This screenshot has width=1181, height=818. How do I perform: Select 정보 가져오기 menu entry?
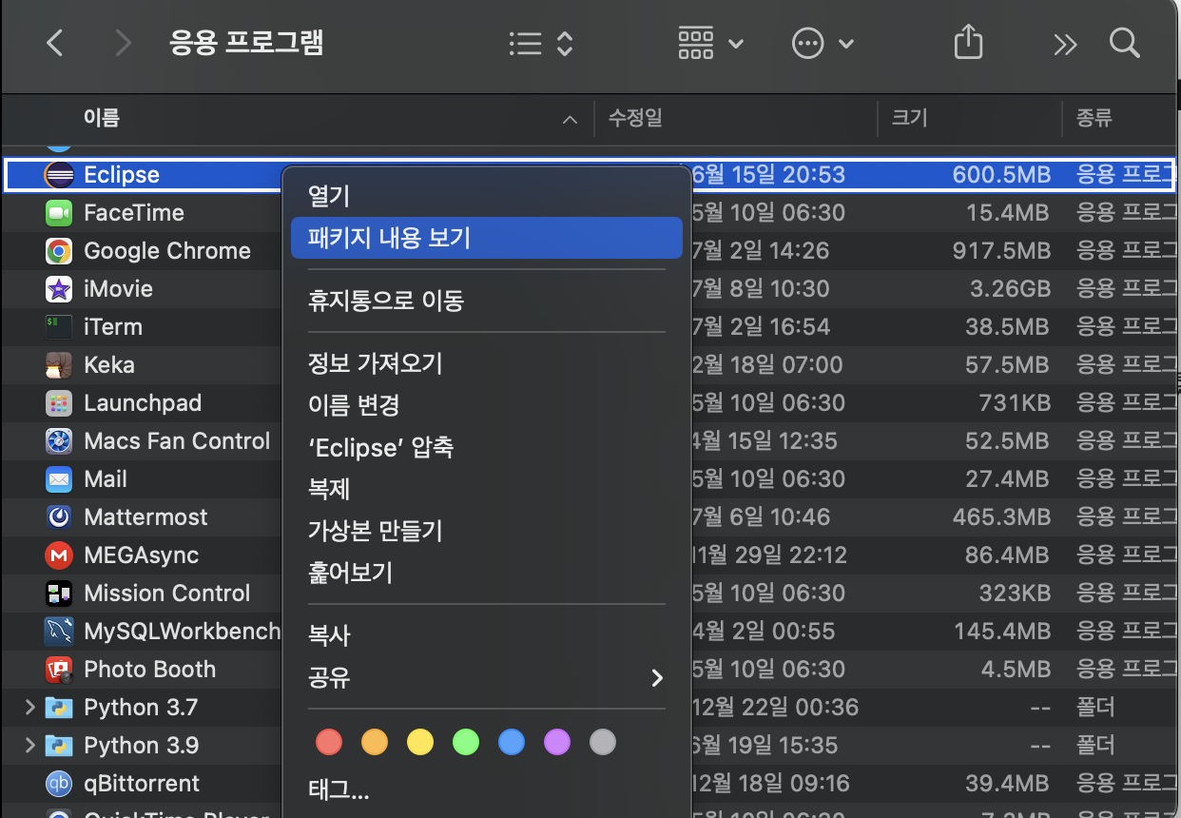click(x=487, y=363)
